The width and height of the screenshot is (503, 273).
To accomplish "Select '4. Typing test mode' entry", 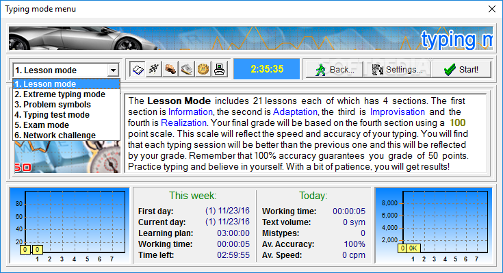I will pos(66,115).
